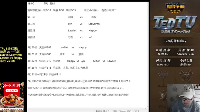Image resolution: width=200 pixels, height=112 pixels.
Task: Click the 100% zoom status entry
Action: (x=115, y=111)
